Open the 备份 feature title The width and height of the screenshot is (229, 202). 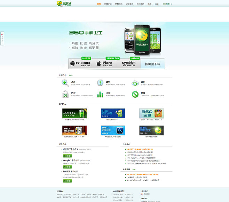143,82
